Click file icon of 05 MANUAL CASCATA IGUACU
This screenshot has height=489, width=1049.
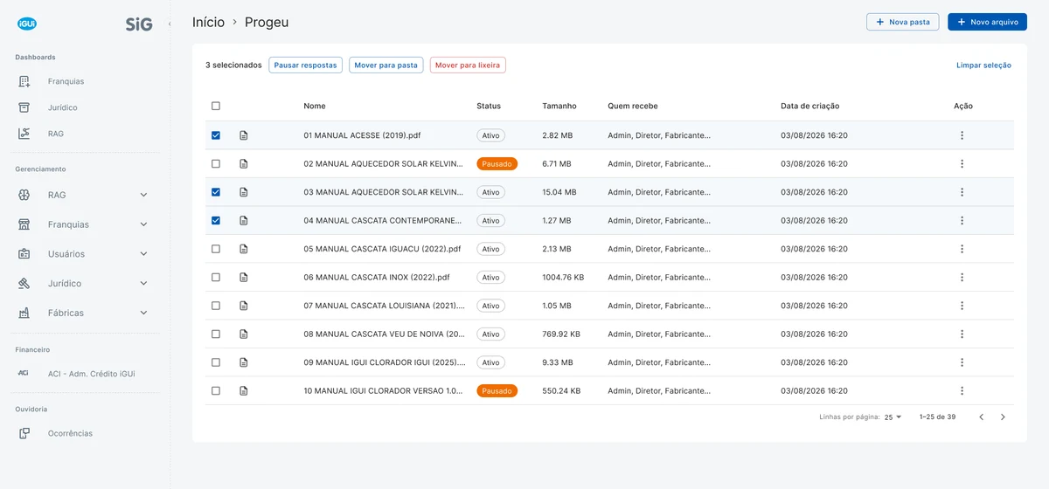pos(244,249)
